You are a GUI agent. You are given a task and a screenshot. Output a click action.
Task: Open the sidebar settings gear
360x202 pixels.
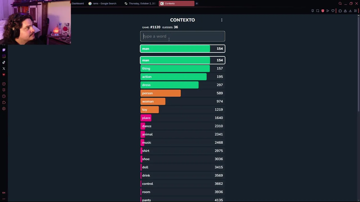tap(4, 109)
